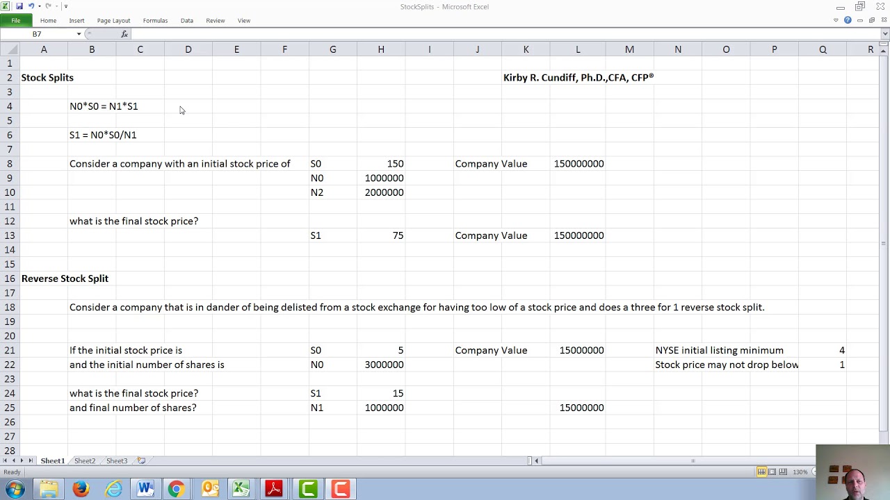
Task: Open the File backstage tab
Action: point(15,21)
